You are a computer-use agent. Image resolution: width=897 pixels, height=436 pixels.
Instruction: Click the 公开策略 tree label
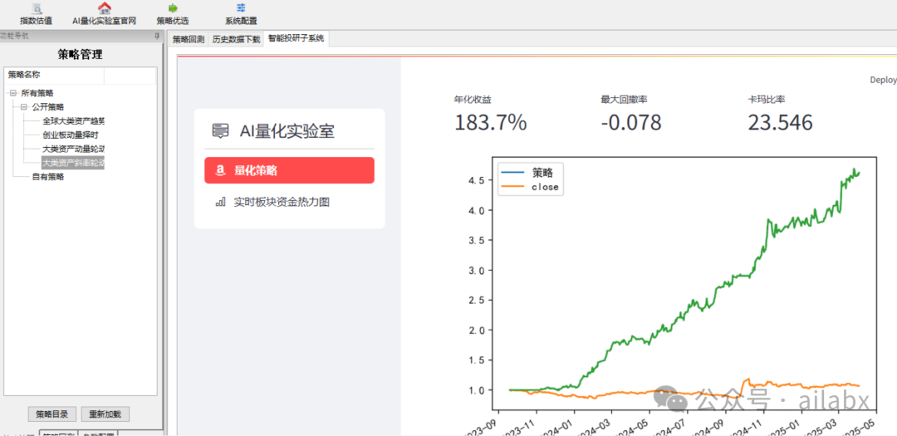(x=48, y=107)
